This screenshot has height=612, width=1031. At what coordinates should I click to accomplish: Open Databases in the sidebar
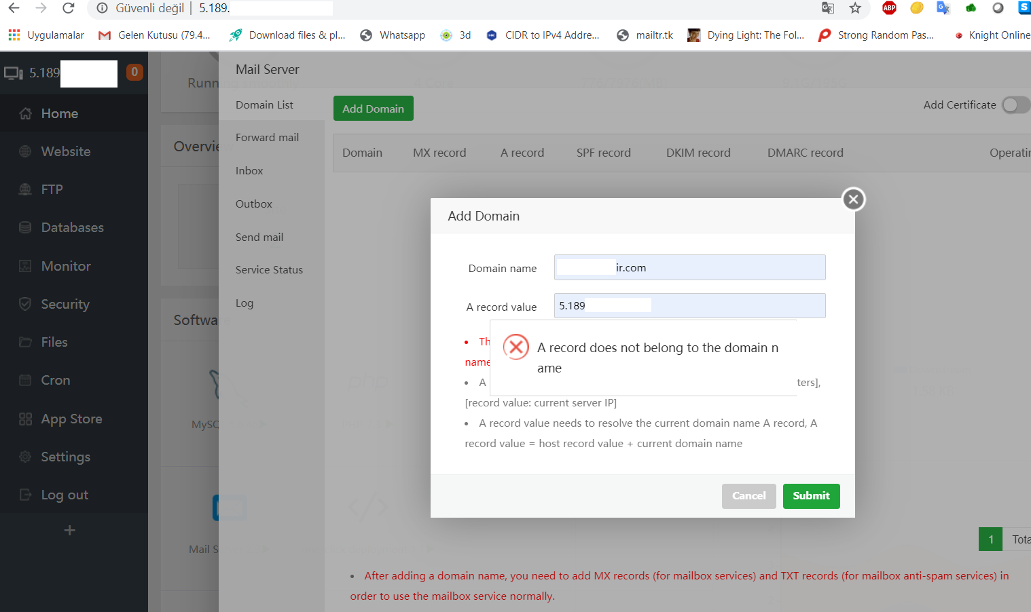74,228
